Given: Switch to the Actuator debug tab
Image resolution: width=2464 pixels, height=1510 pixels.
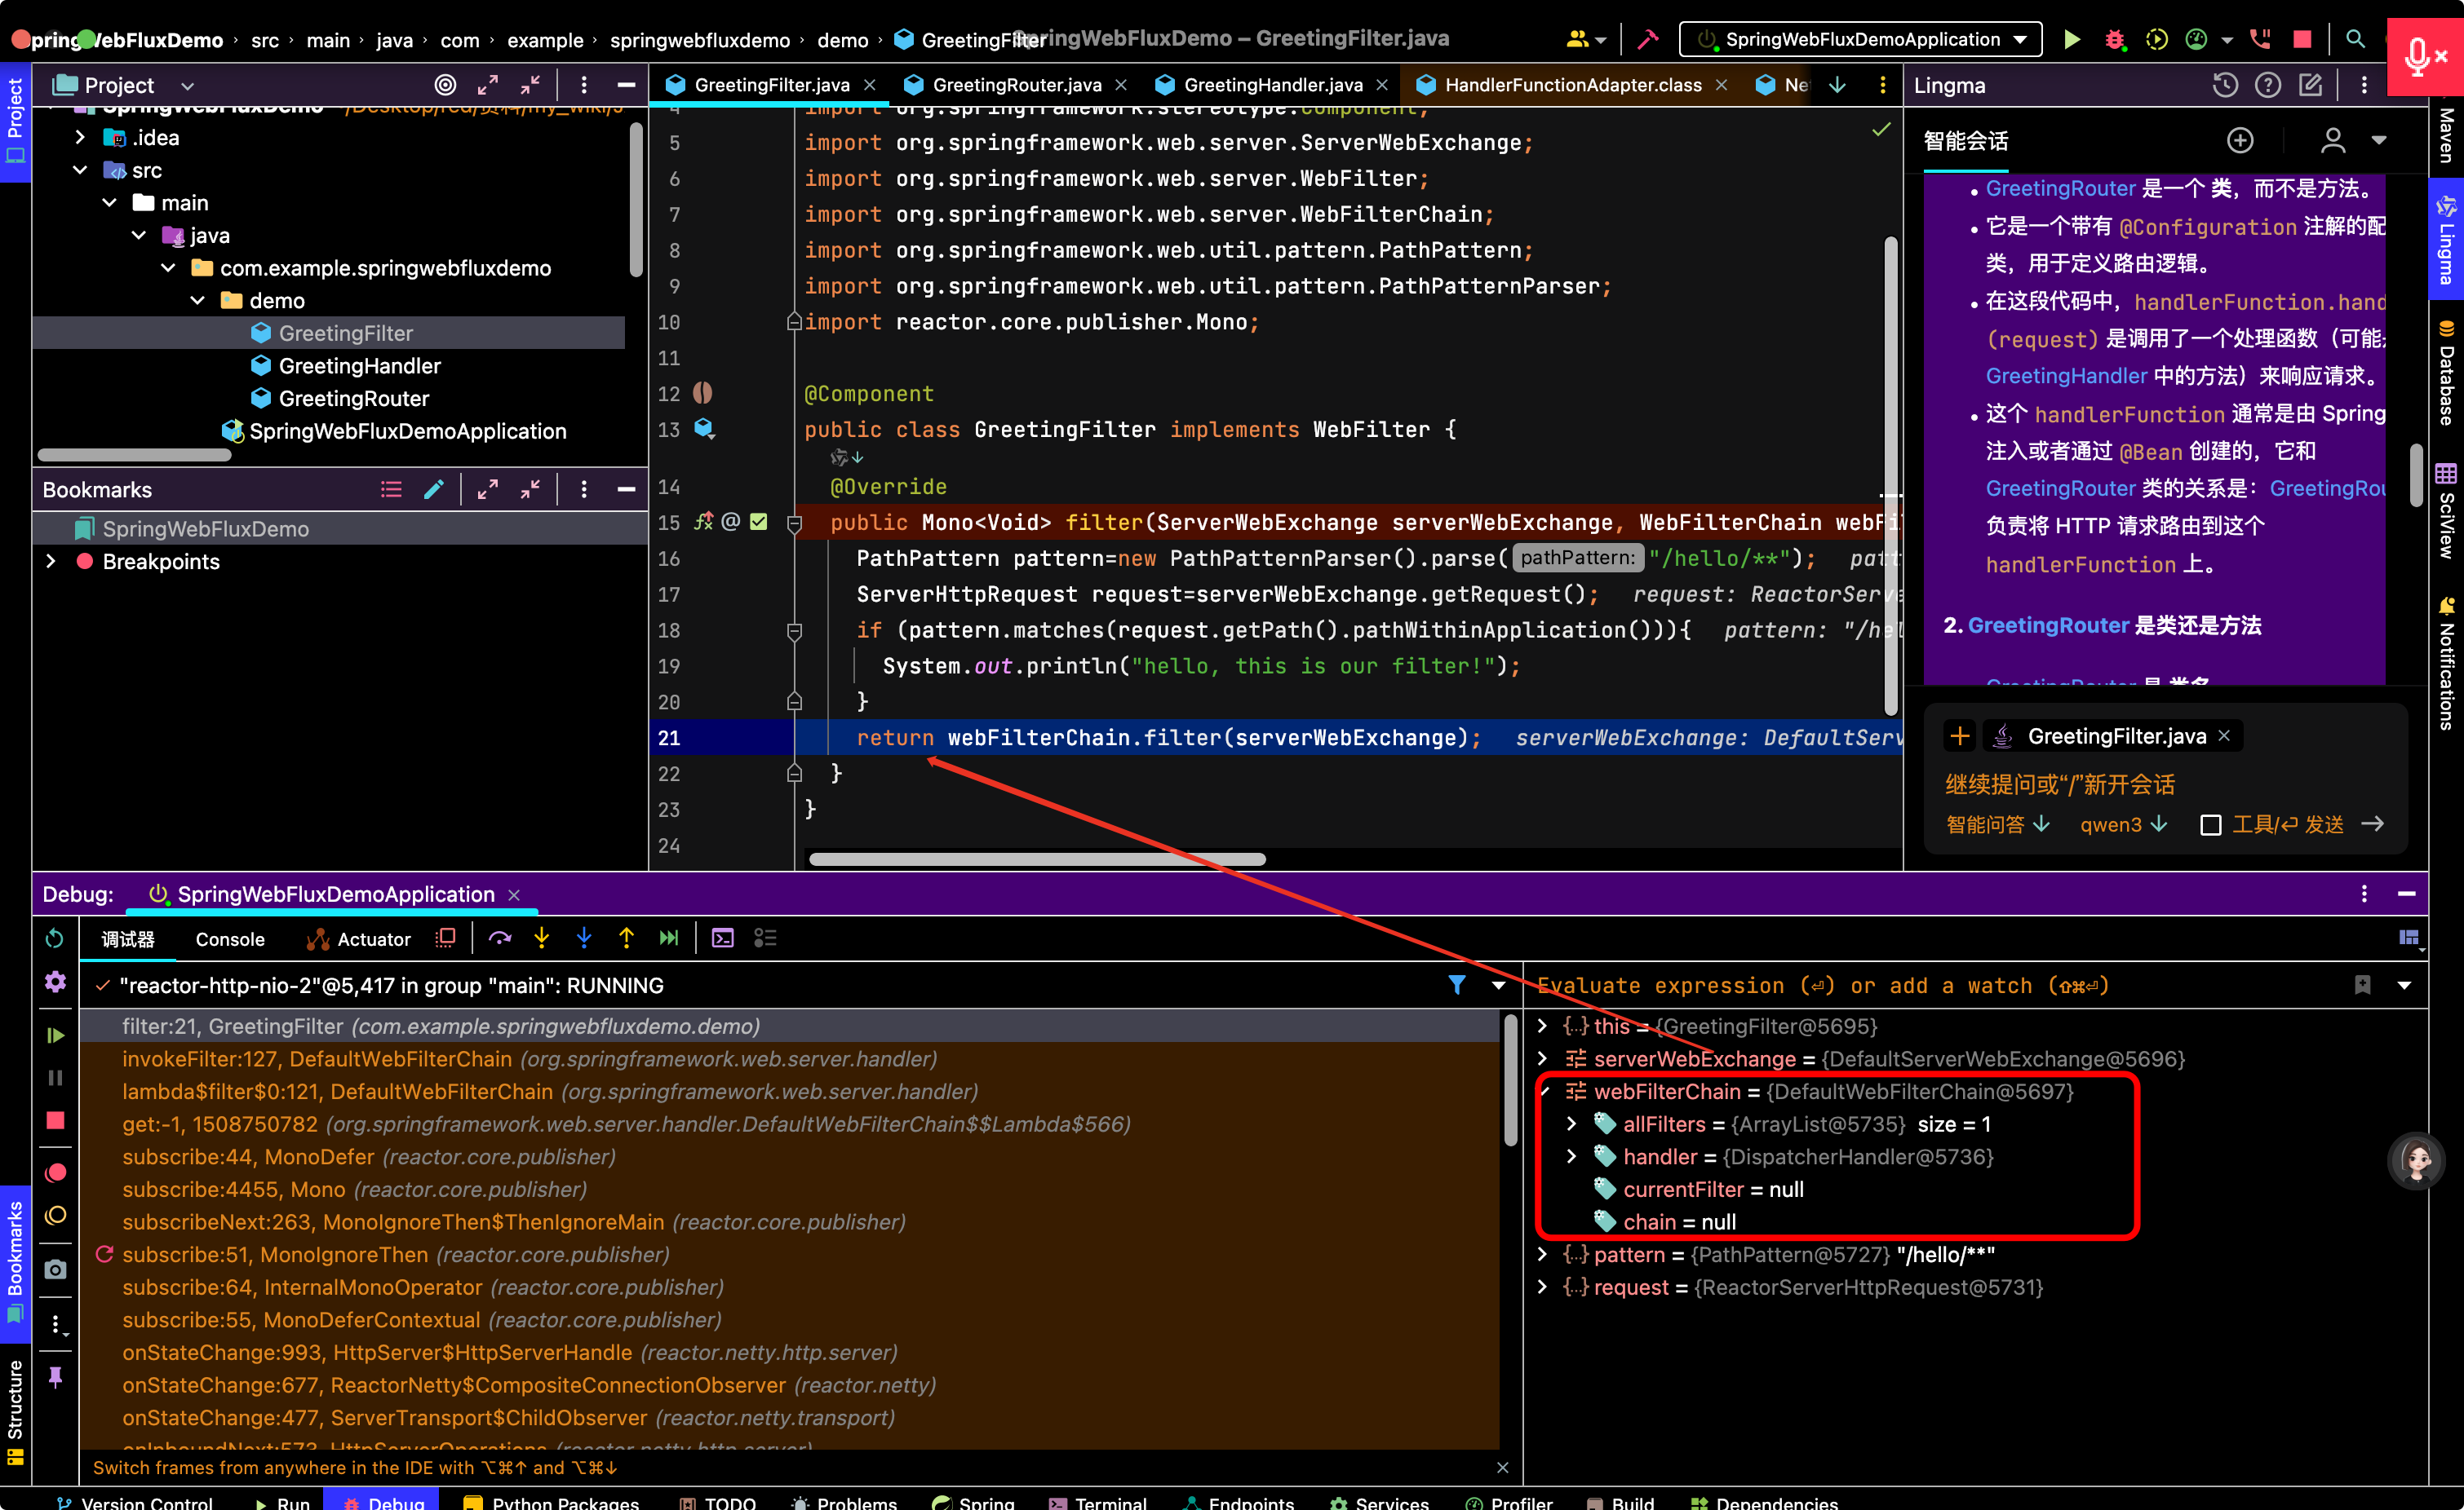Looking at the screenshot, I should [359, 939].
